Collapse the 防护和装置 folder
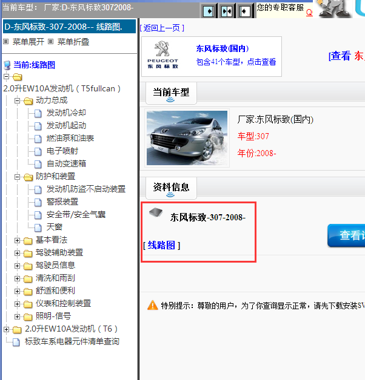Viewport: 365px width, 380px height. (x=17, y=177)
